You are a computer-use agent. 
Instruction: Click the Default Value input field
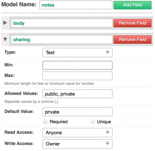(77, 112)
